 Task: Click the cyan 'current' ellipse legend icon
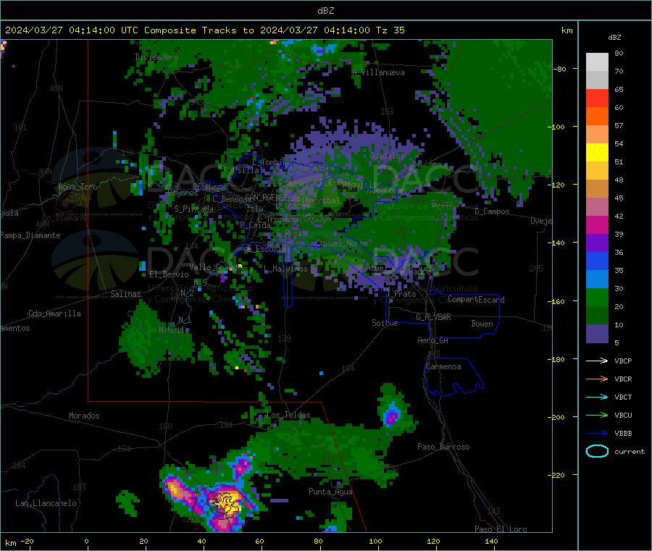tap(597, 451)
